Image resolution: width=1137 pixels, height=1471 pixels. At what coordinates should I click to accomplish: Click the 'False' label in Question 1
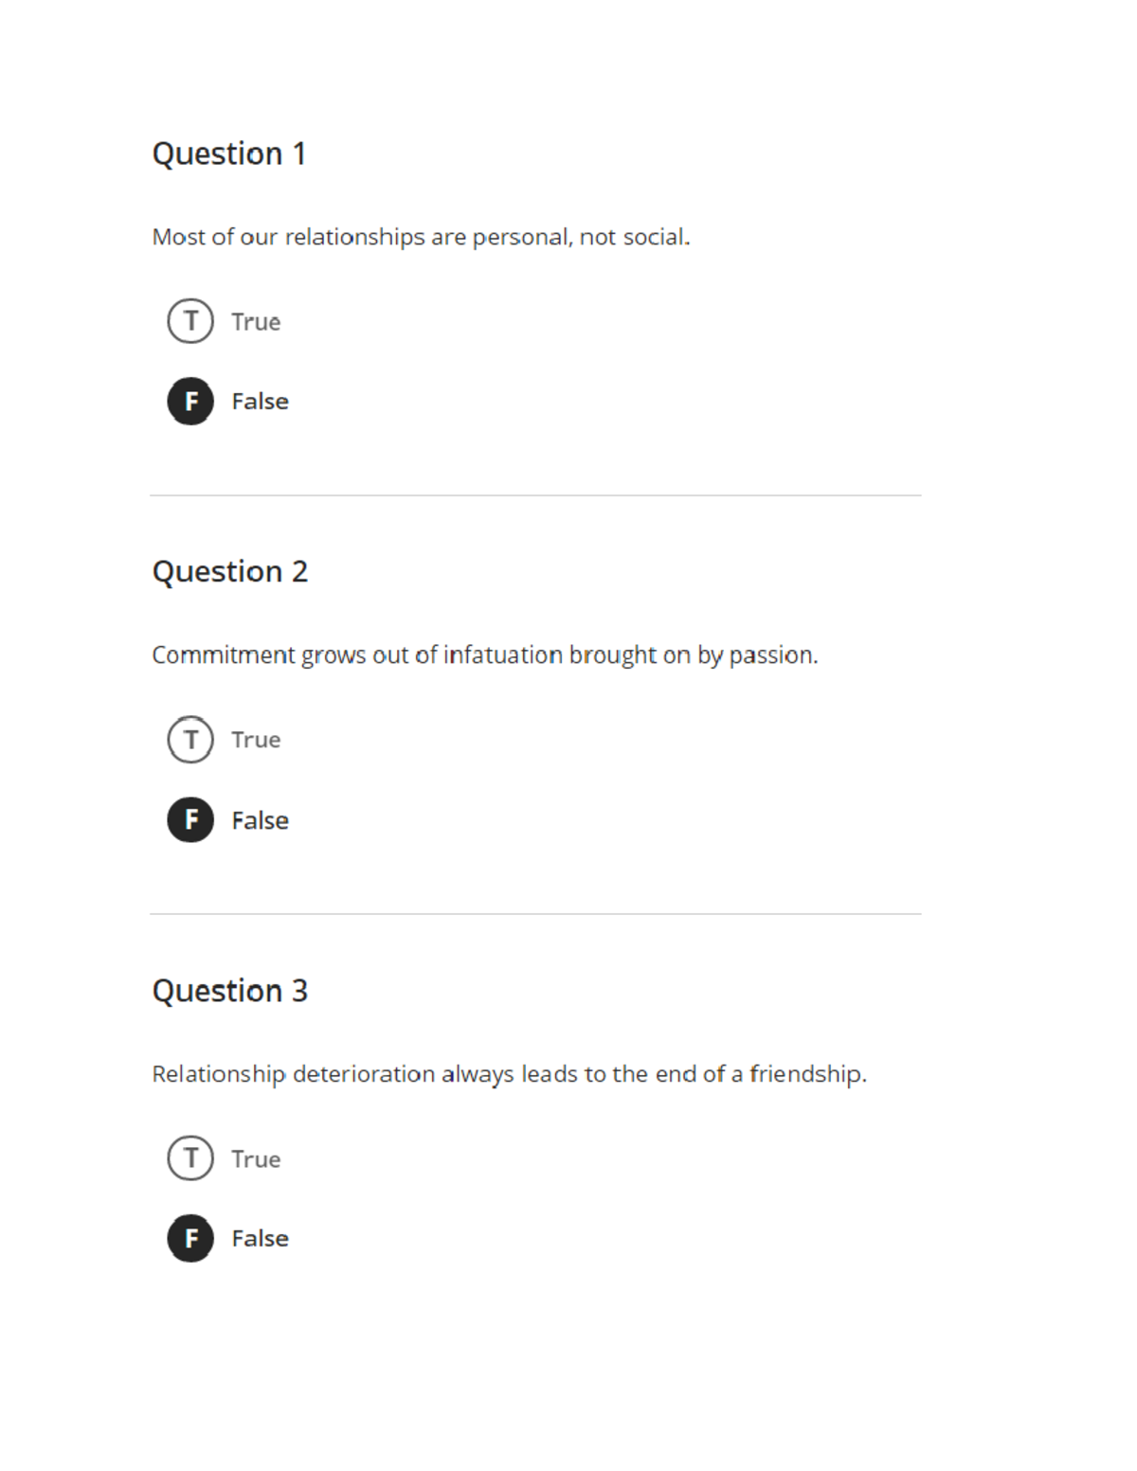[260, 402]
